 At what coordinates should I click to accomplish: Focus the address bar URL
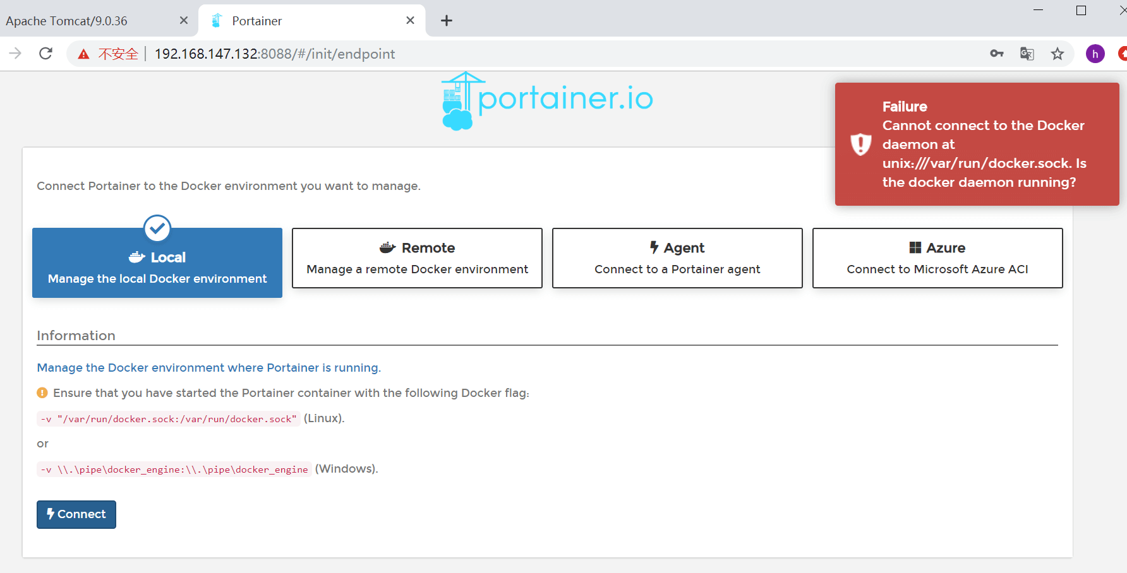275,54
